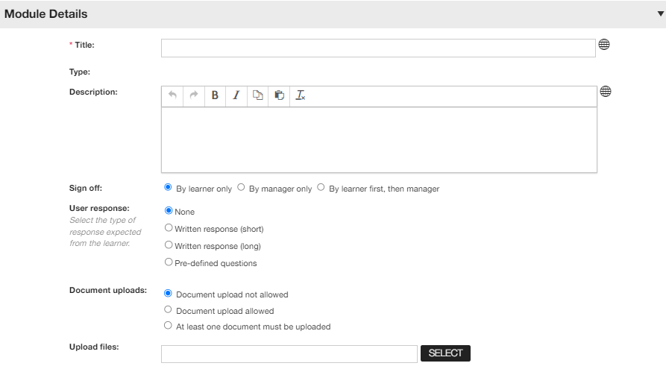Click the Module Details header title
This screenshot has height=366, width=666.
pos(46,14)
